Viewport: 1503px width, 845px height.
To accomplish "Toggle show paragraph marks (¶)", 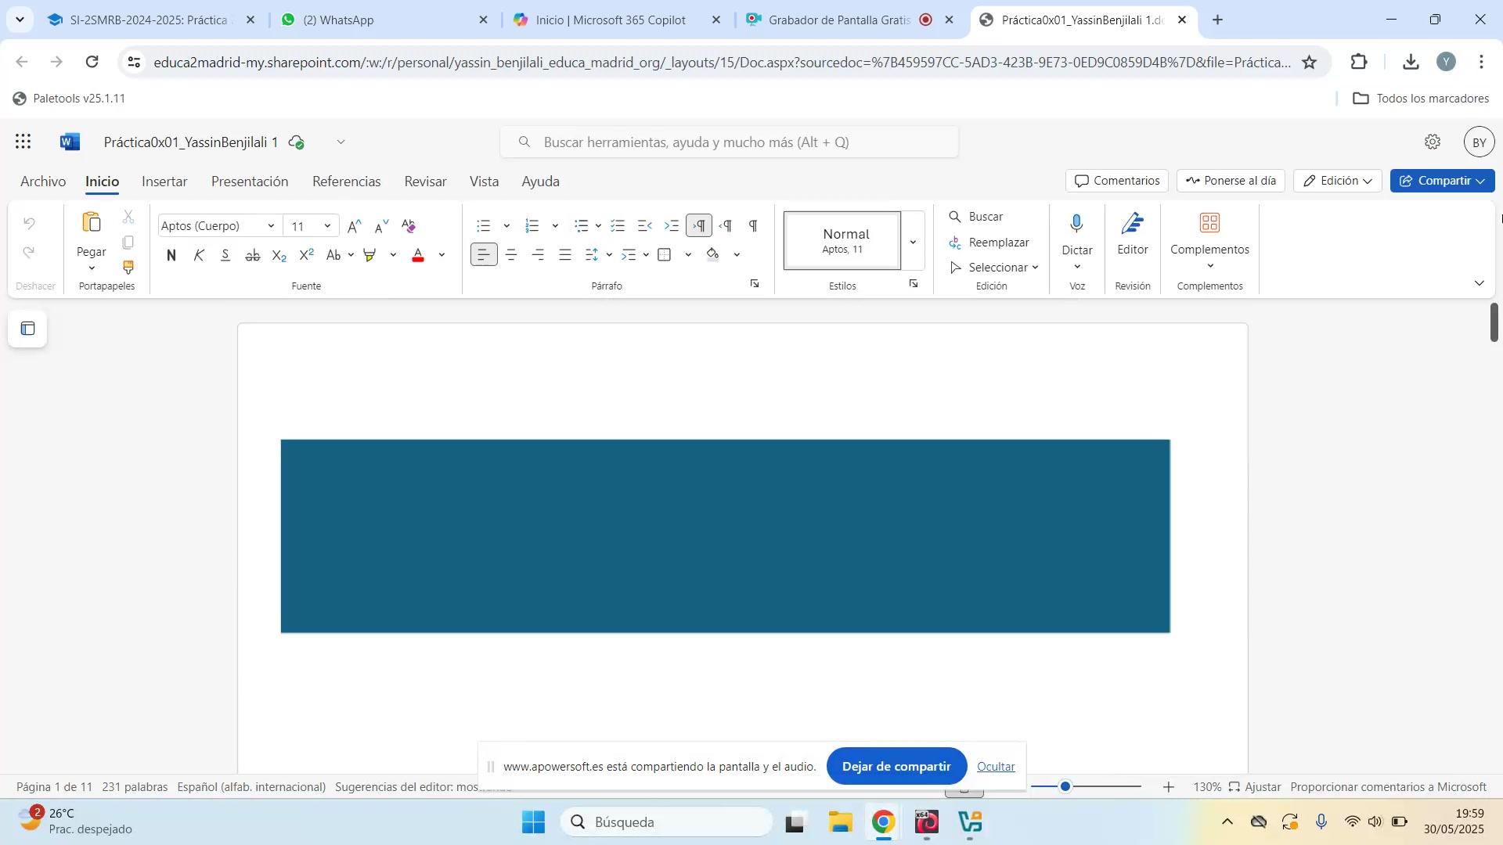I will (x=753, y=226).
